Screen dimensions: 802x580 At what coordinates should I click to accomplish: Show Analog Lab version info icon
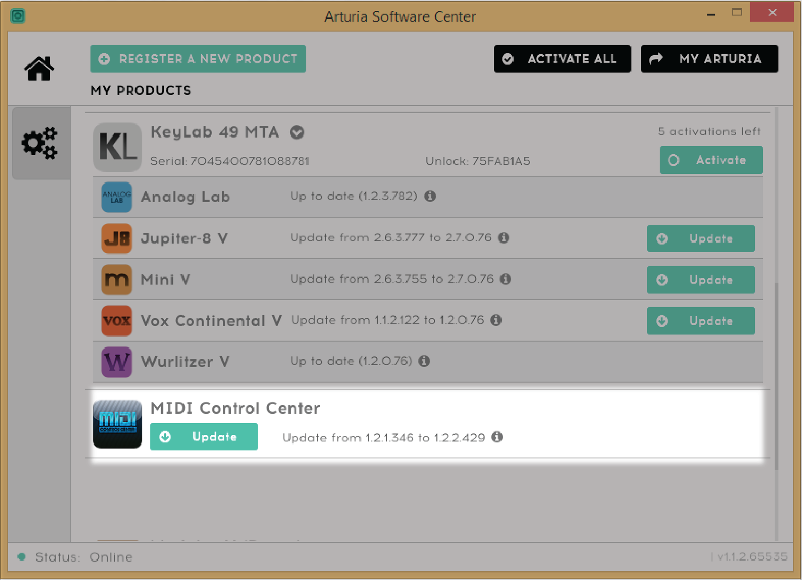430,196
